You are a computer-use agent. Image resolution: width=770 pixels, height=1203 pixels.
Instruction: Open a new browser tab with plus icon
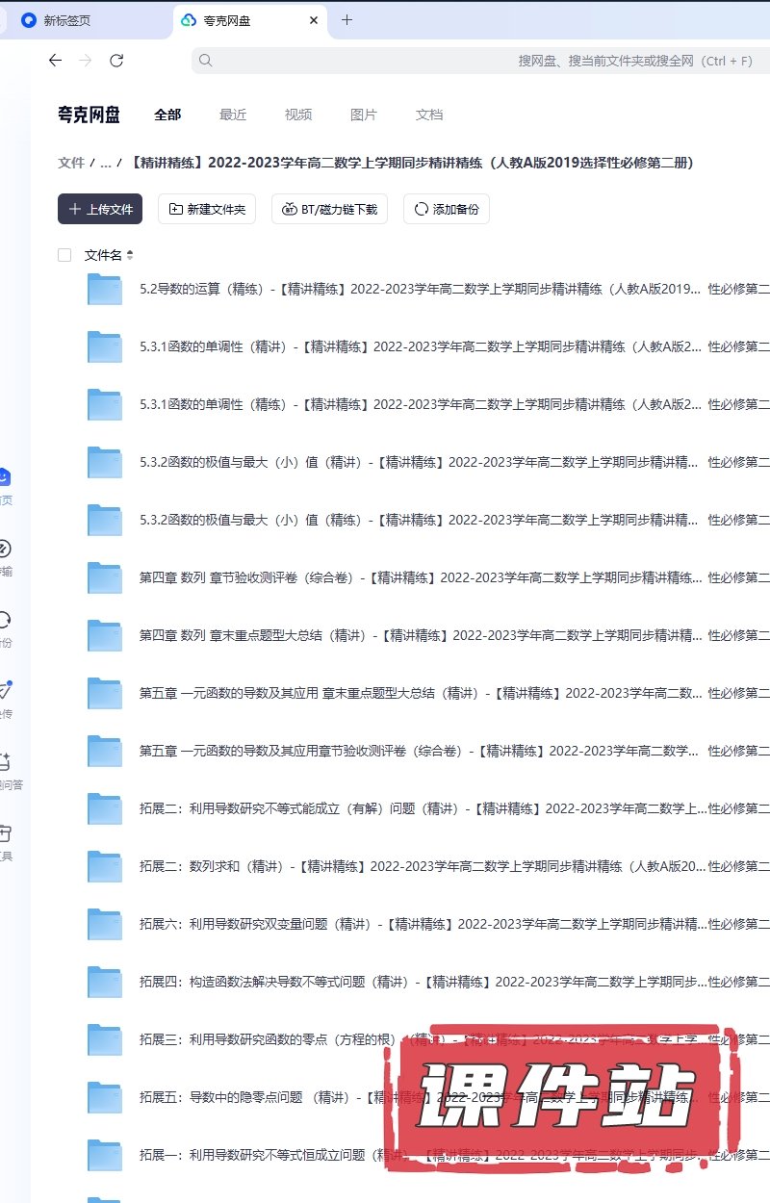[x=347, y=20]
